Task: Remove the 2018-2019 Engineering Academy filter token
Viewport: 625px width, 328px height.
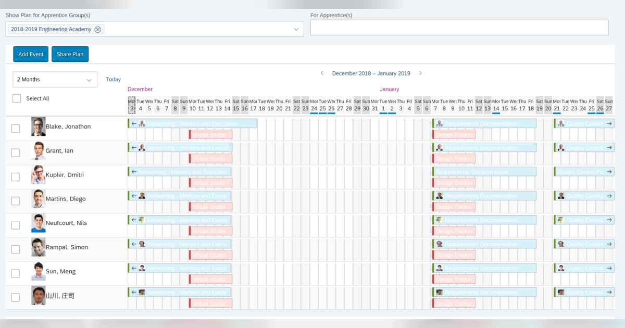Action: tap(98, 29)
